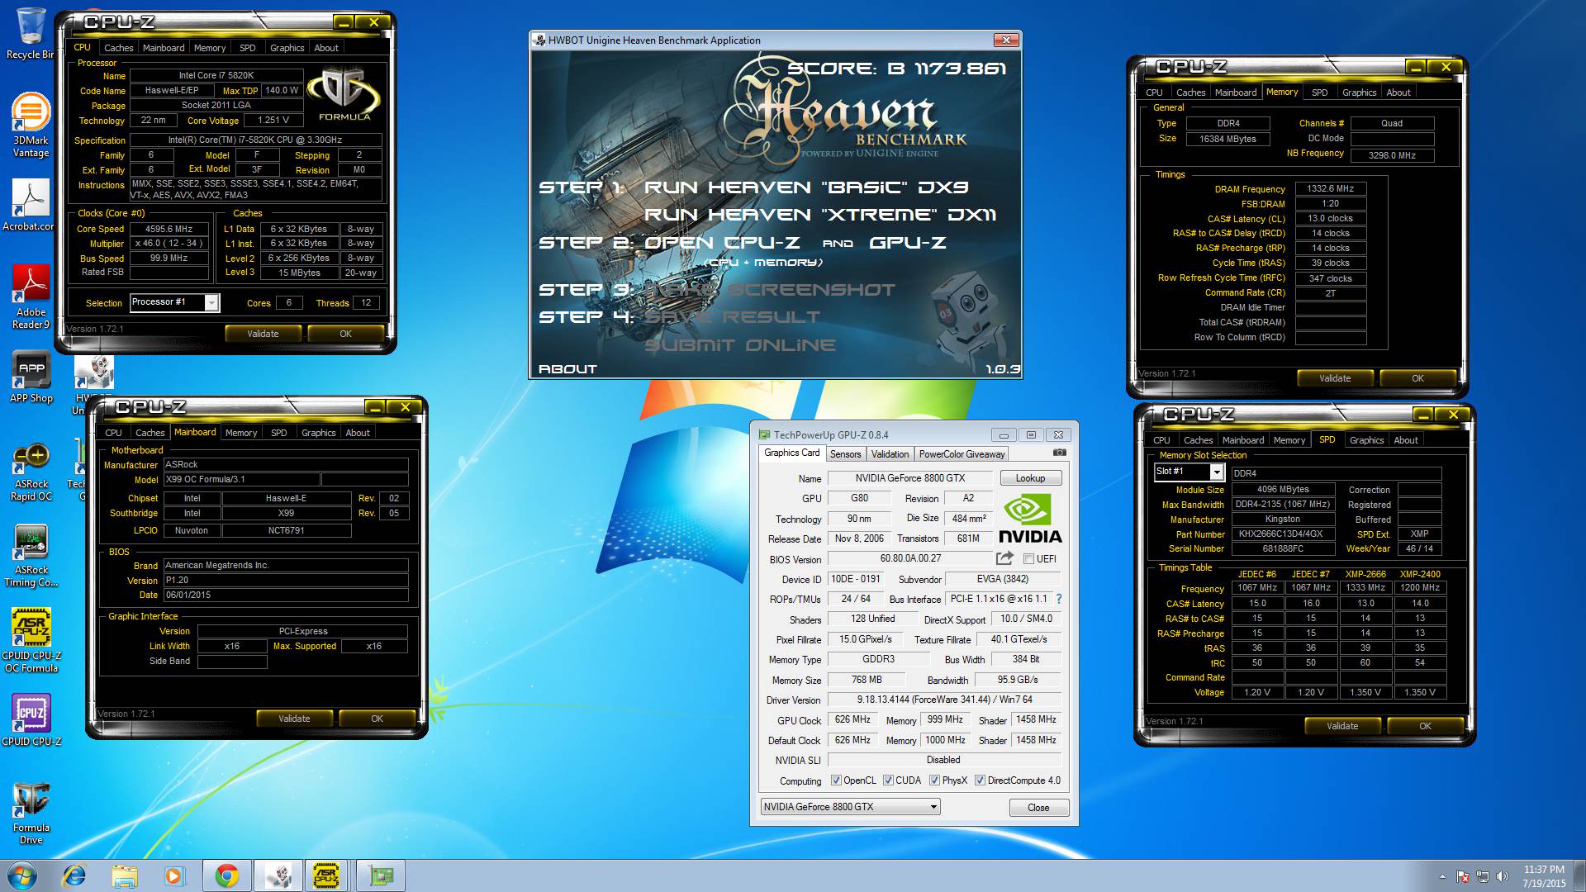Switch to PowerColor Giveaway tab
The image size is (1586, 892).
962,454
